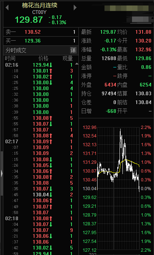This screenshot has height=255, width=154.
Task: Select the :06 trade with volume 9
Action: click(39, 230)
